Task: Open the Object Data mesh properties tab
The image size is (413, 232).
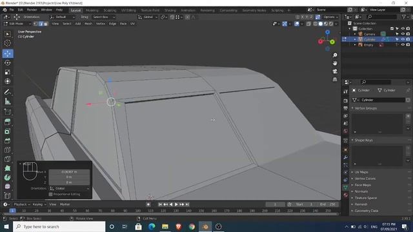Action: click(x=346, y=188)
